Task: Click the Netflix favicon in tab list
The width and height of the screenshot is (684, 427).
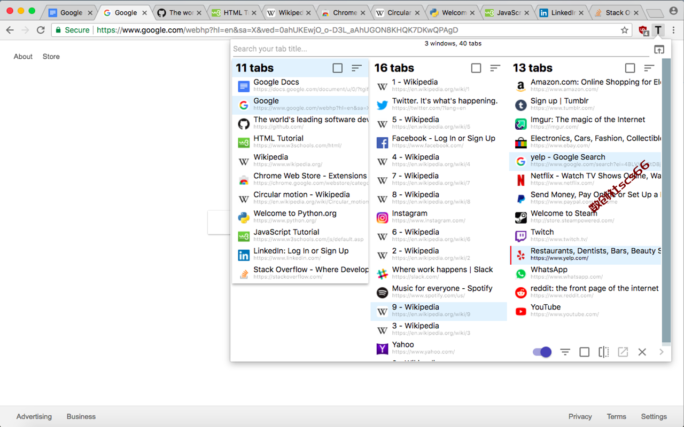Action: click(520, 180)
